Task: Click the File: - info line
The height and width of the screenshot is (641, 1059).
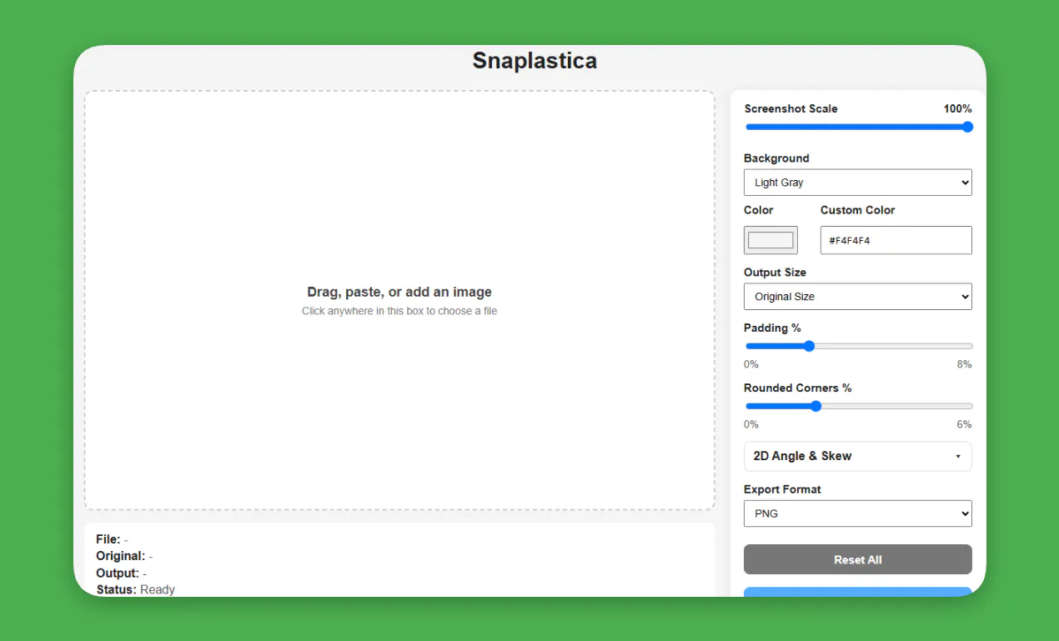Action: coord(112,539)
